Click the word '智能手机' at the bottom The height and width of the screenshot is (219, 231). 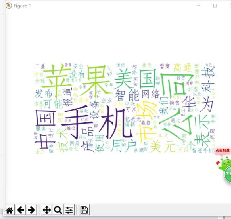click(203, 150)
